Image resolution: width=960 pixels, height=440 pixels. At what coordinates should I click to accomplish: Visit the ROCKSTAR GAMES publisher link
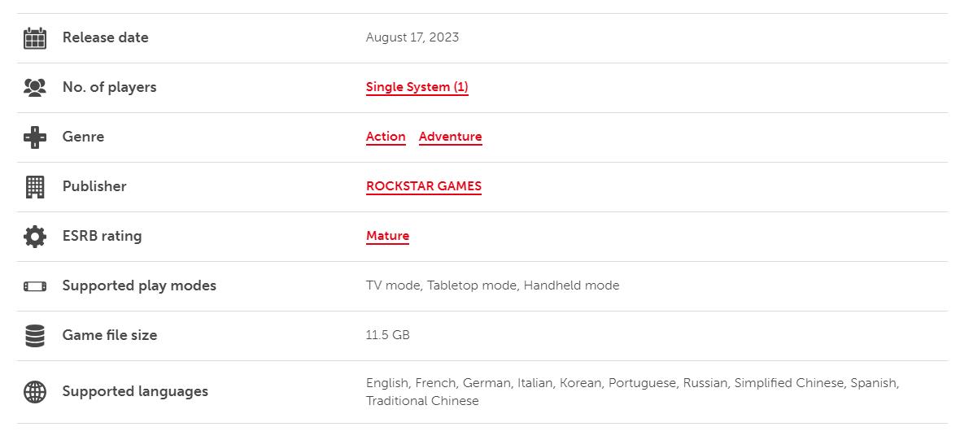coord(423,186)
